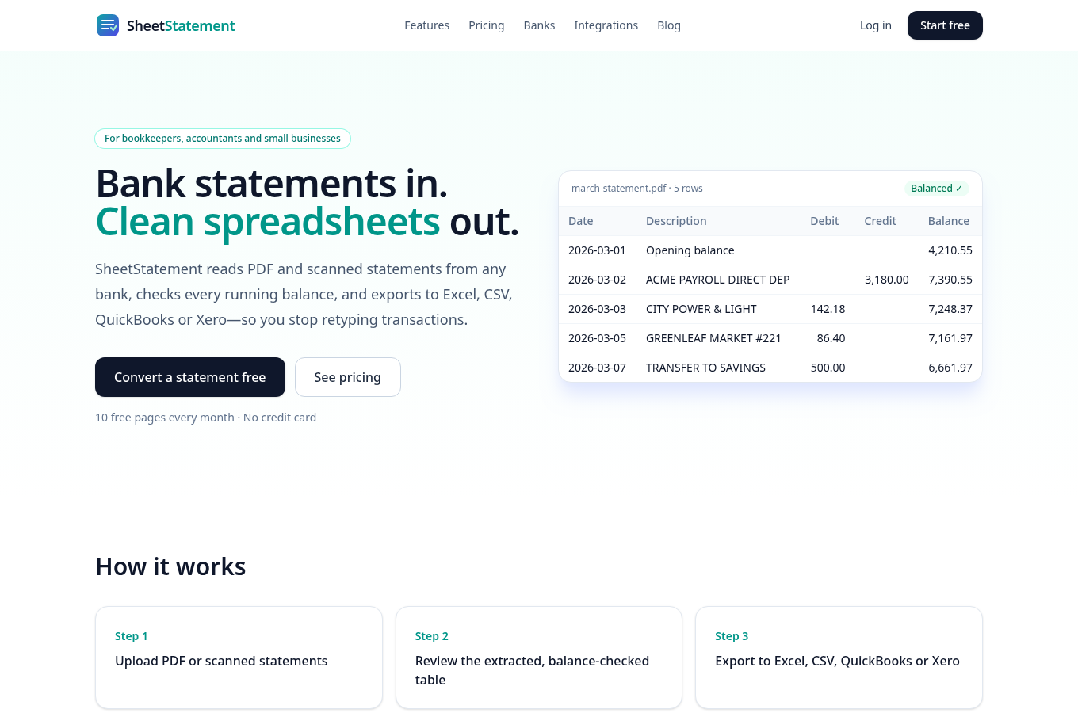Click the 6,661.97 balance value
Image resolution: width=1078 pixels, height=713 pixels.
coord(950,368)
